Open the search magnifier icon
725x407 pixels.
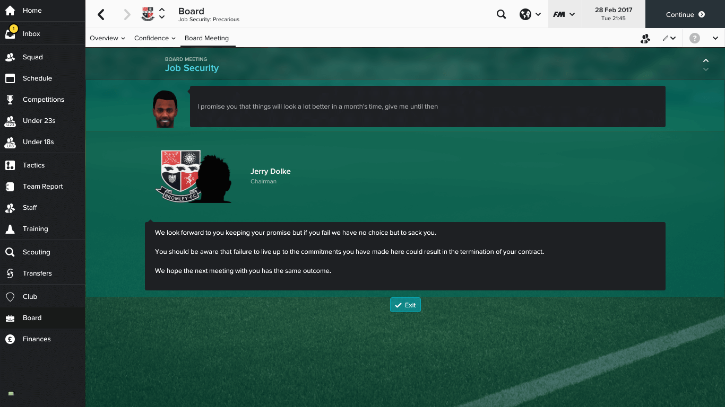click(x=501, y=14)
